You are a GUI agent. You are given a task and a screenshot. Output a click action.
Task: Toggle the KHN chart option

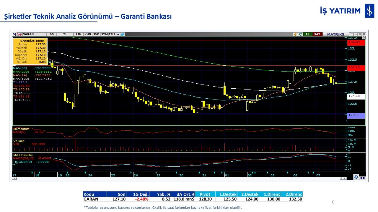click(88, 34)
